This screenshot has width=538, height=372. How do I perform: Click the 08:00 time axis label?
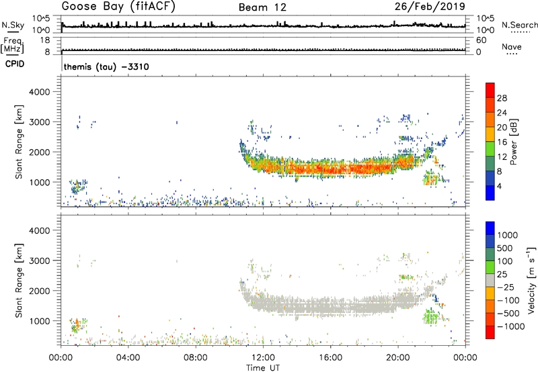(196, 358)
